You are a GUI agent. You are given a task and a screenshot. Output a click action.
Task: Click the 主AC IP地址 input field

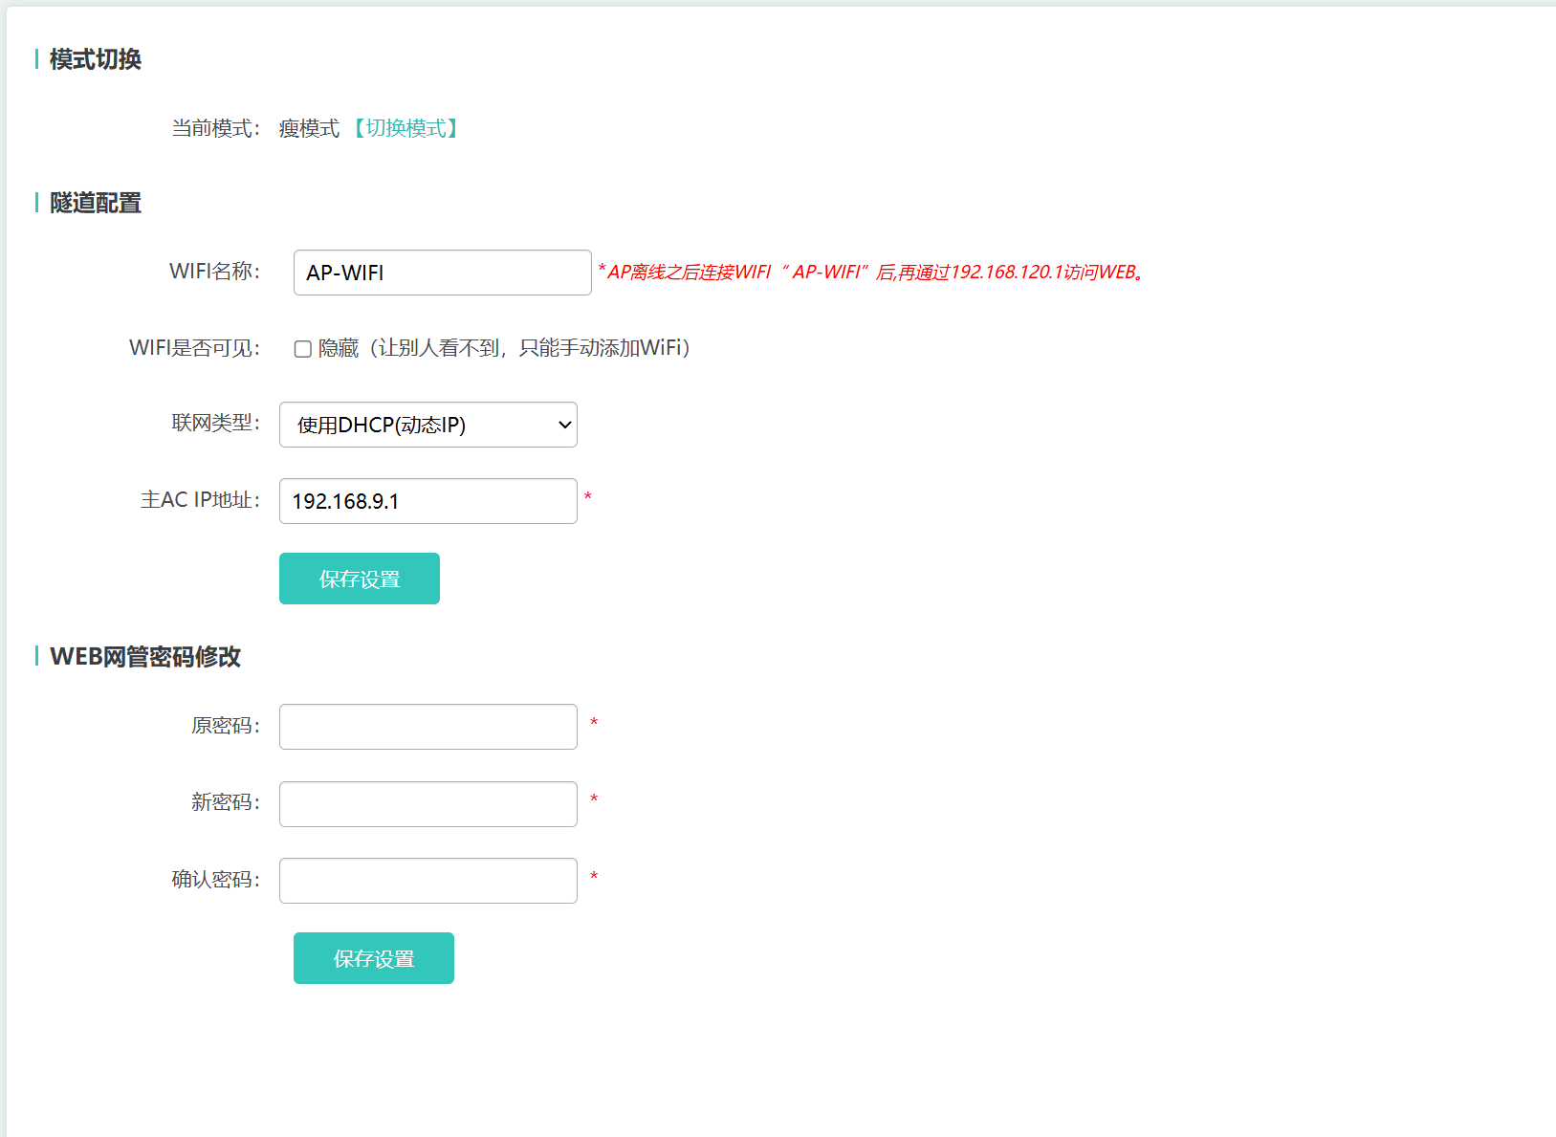pyautogui.click(x=427, y=501)
